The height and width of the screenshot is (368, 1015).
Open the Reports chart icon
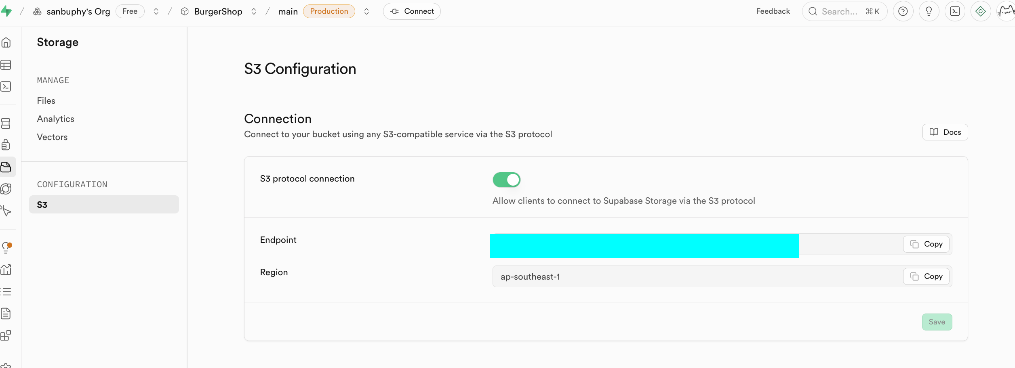[x=6, y=270]
